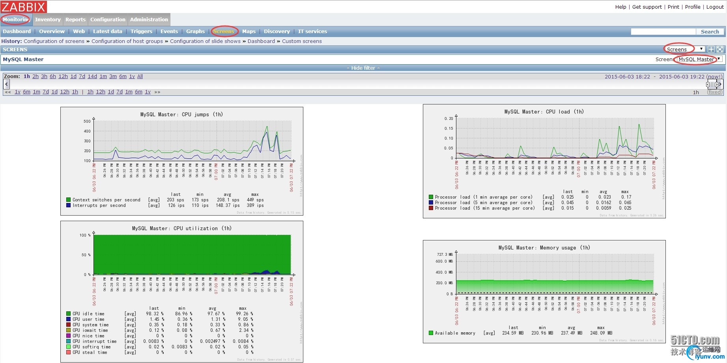Open the Inventory menu
Screen dimensions: 727x363
(x=48, y=19)
